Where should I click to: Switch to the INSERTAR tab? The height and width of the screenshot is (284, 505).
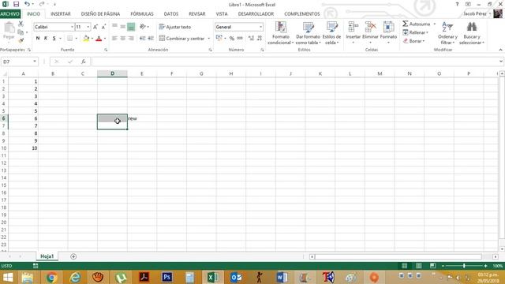pos(61,14)
